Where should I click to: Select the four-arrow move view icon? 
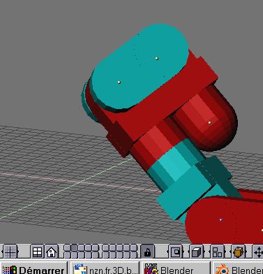pyautogui.click(x=258, y=252)
